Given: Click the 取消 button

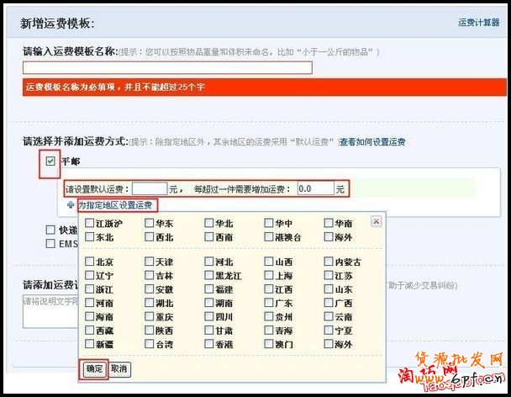Looking at the screenshot, I should (x=119, y=369).
